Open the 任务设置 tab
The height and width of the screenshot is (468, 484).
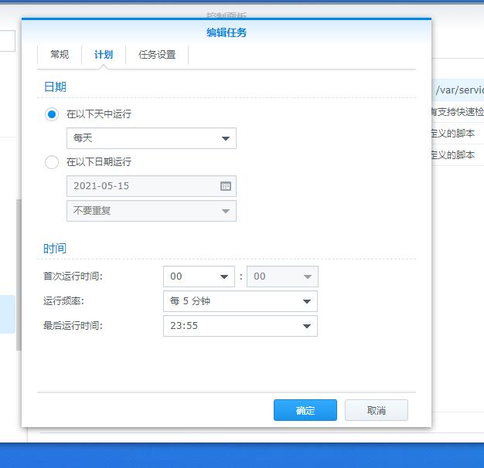point(157,55)
